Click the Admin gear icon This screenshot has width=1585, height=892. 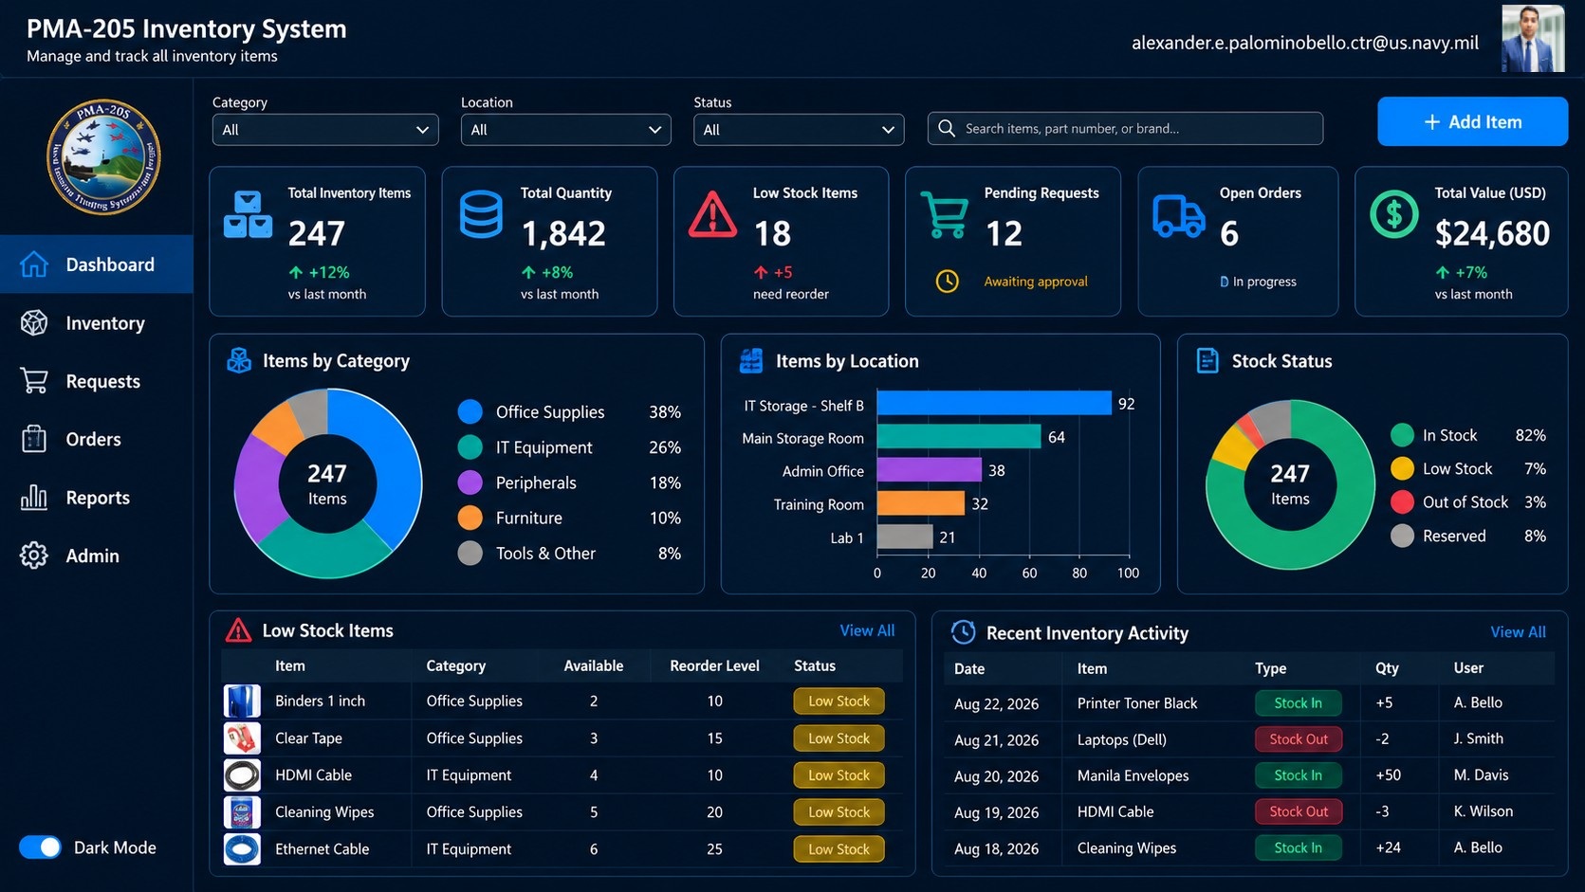[34, 555]
